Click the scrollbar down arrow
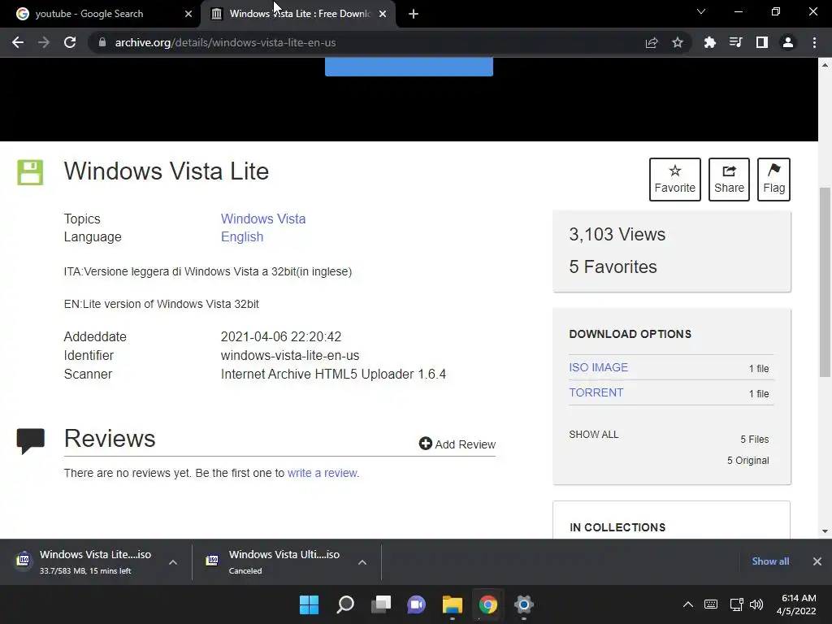This screenshot has width=832, height=624. [825, 531]
